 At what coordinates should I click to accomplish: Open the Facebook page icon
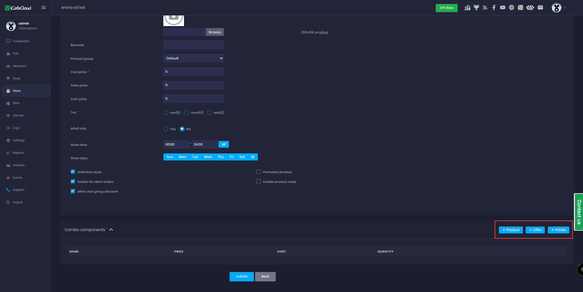point(494,8)
